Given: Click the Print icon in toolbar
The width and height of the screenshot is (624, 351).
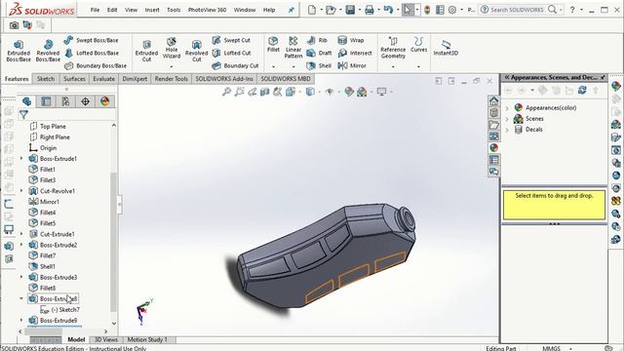Looking at the screenshot, I should point(370,10).
